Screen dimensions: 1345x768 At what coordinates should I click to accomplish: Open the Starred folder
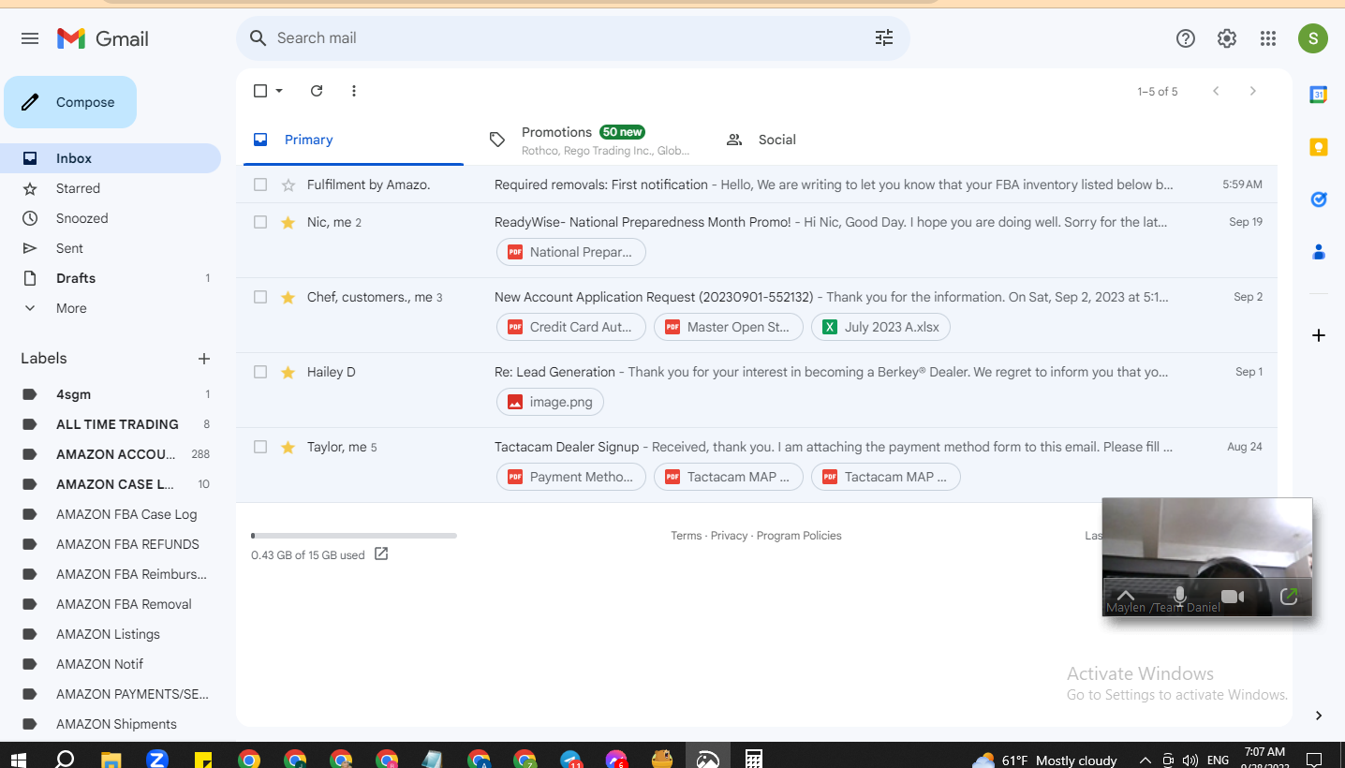(x=109, y=188)
